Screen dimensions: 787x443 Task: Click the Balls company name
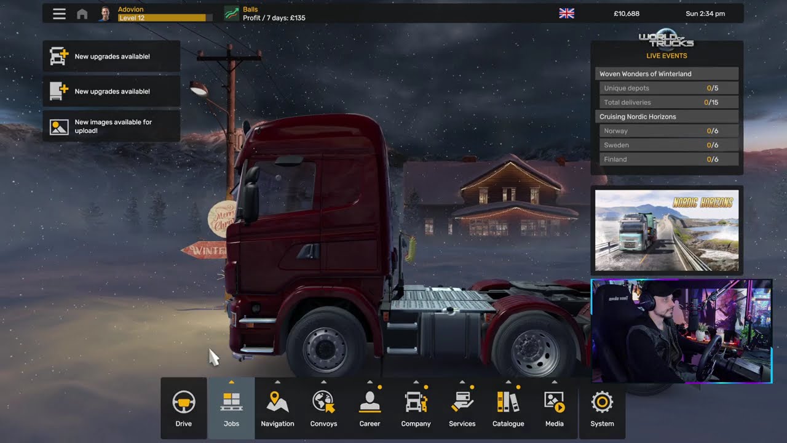tap(250, 9)
